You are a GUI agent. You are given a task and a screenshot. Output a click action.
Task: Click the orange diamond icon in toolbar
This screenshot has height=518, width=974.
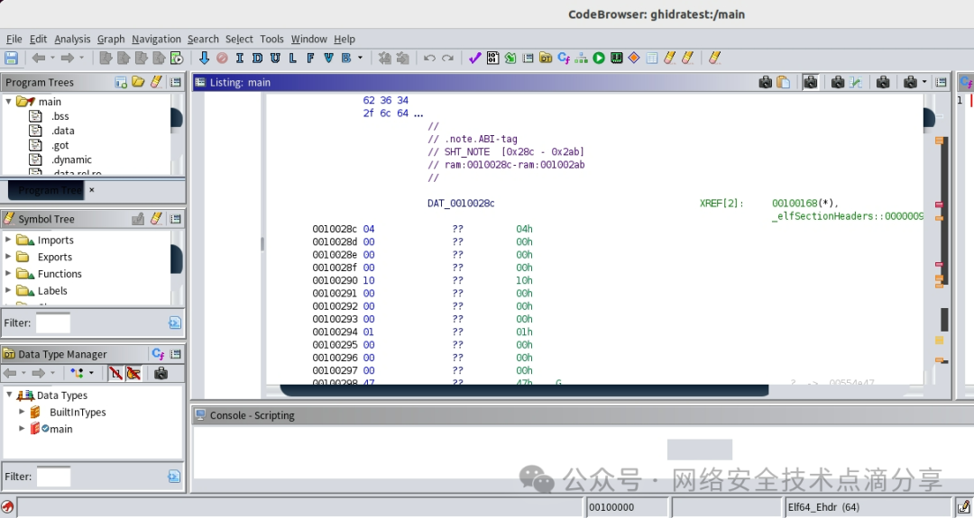[634, 59]
